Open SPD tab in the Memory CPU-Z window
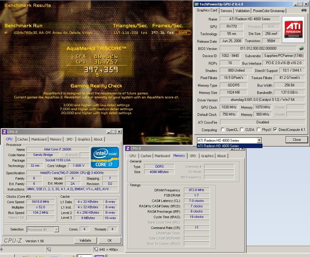The width and height of the screenshot is (310, 257). coord(193,156)
